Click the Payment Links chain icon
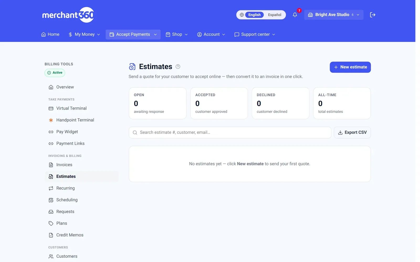Image resolution: width=420 pixels, height=262 pixels. click(x=51, y=144)
